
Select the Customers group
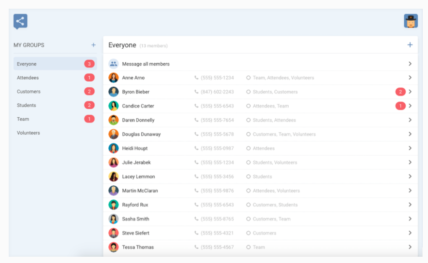(55, 92)
